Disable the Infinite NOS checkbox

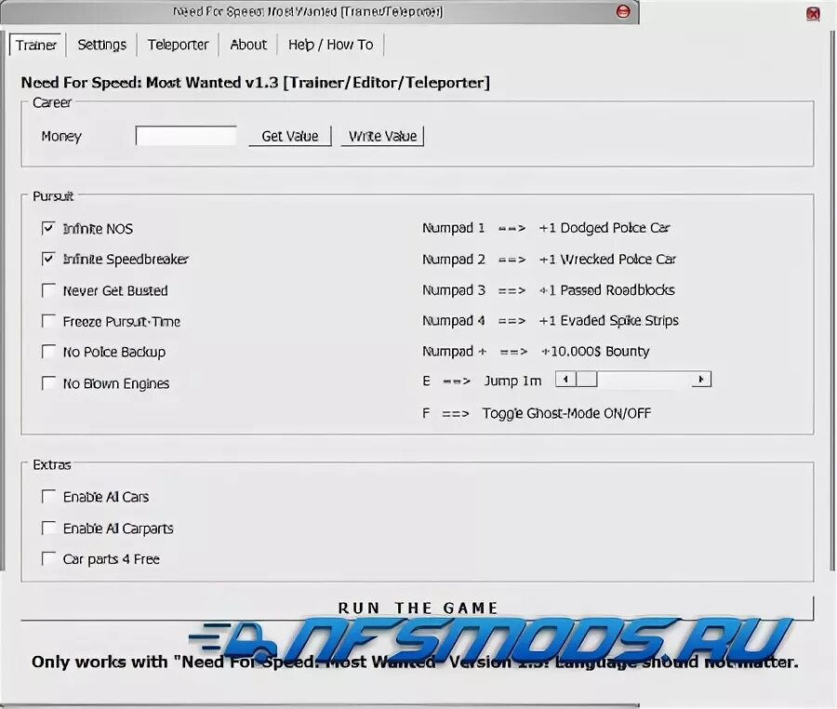(48, 229)
